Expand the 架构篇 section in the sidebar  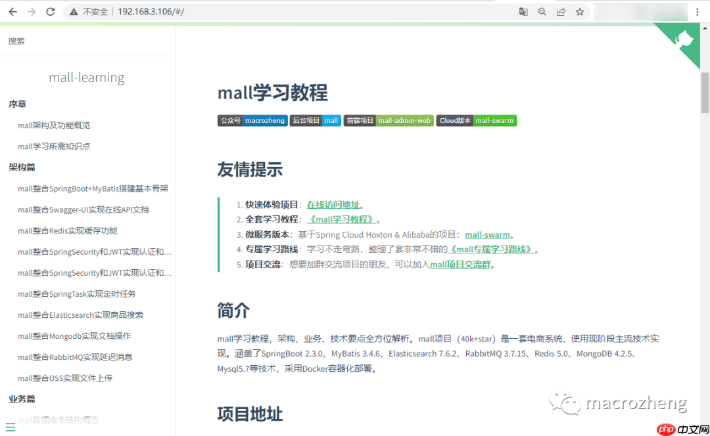(22, 167)
